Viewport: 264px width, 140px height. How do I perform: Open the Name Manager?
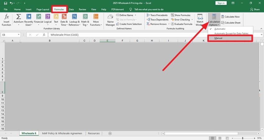click(x=110, y=20)
